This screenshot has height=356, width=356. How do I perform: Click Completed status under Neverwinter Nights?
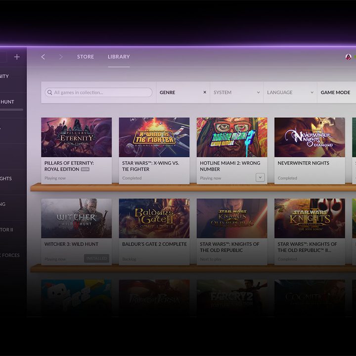pyautogui.click(x=287, y=178)
